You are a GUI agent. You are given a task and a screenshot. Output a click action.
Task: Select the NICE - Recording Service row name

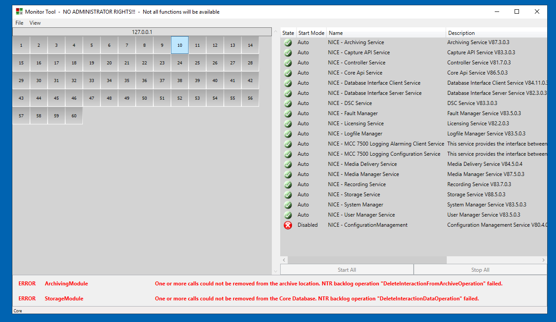click(x=357, y=184)
